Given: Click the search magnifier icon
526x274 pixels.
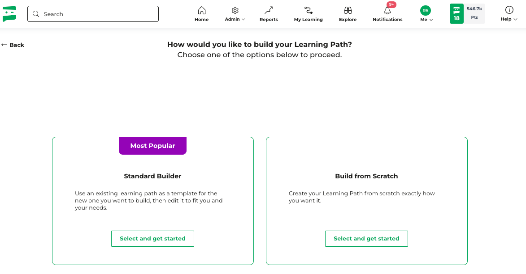Looking at the screenshot, I should point(36,14).
